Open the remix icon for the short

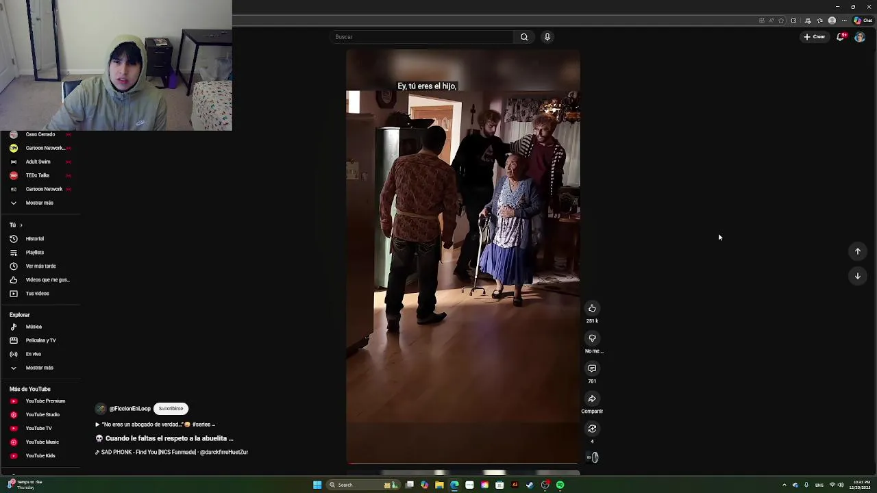592,429
